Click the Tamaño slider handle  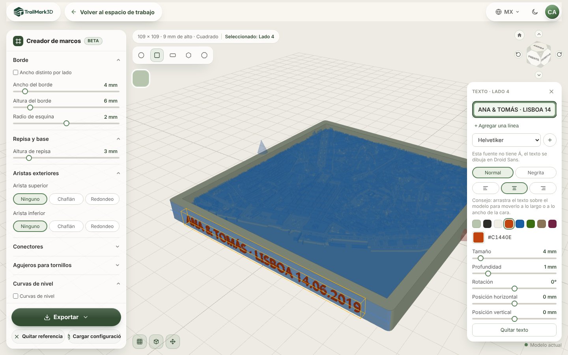click(480, 258)
